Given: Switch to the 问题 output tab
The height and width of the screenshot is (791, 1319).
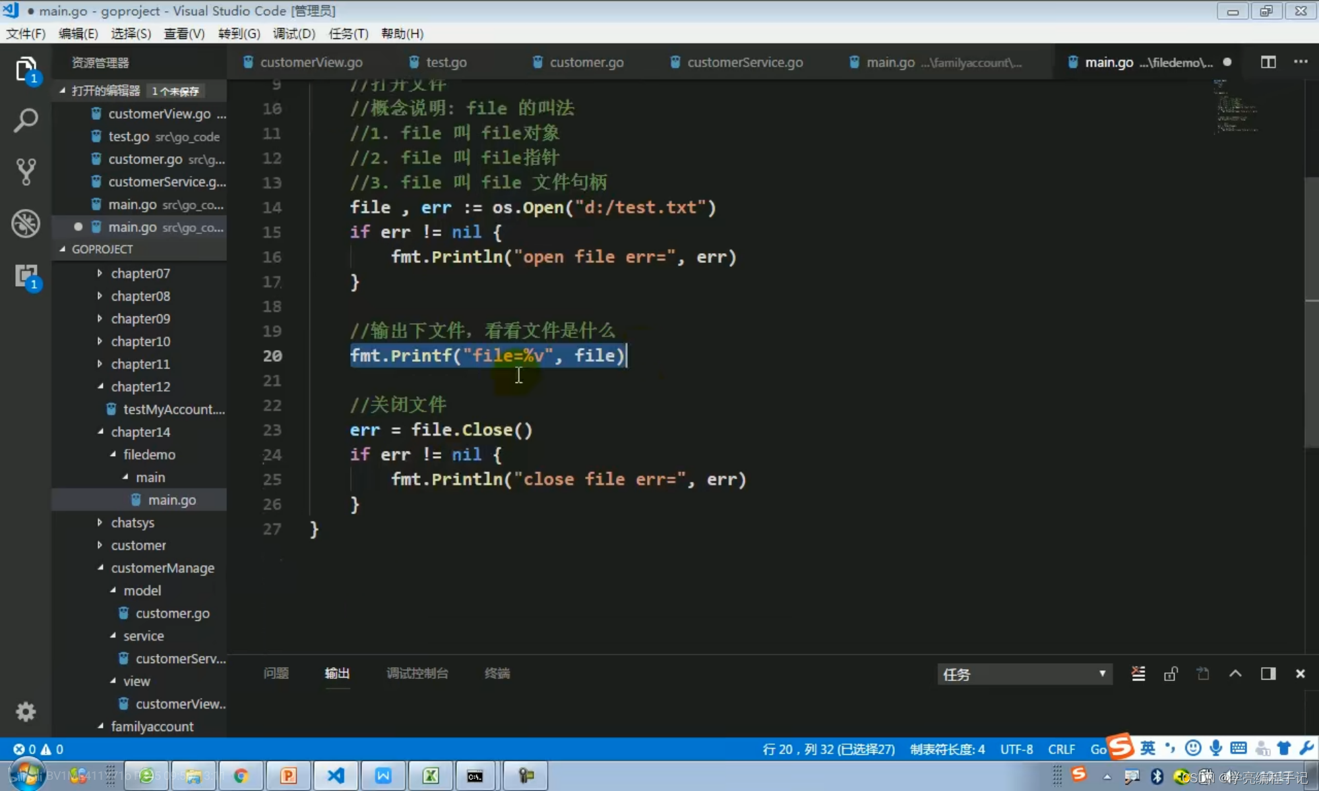Looking at the screenshot, I should click(276, 672).
